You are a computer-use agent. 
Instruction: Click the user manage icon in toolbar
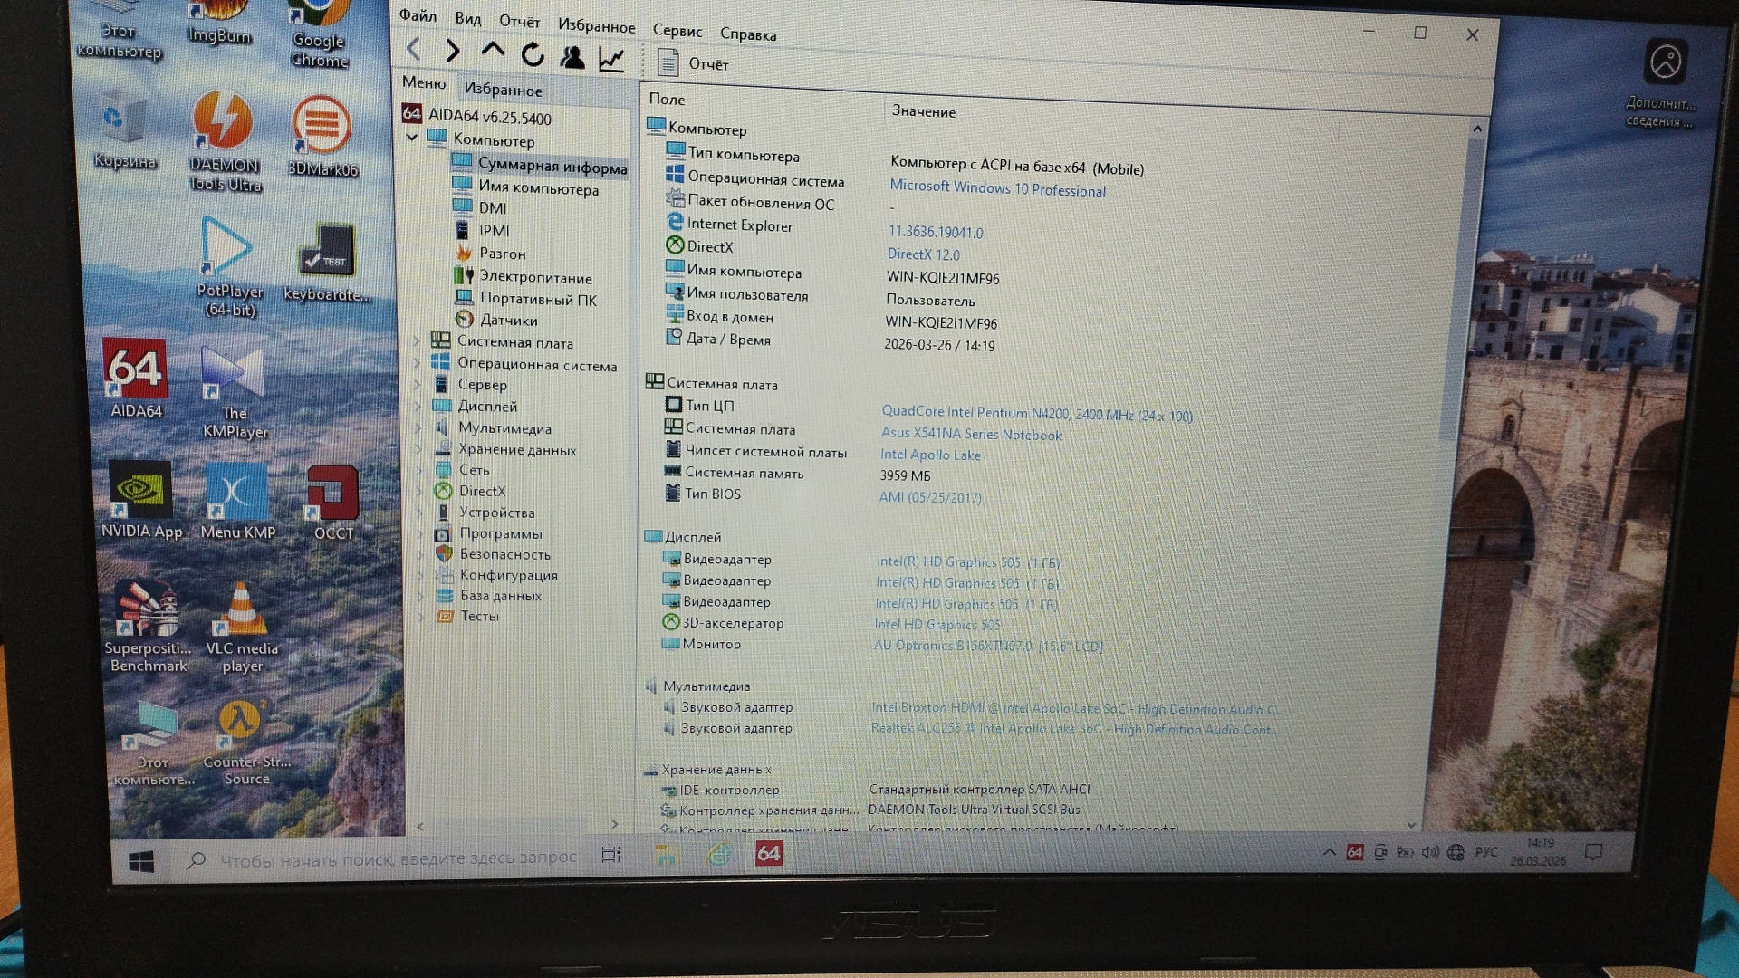pos(572,58)
